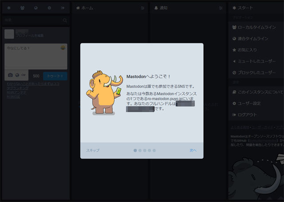Click the mastodon mascot image in welcome dialog
Viewport: 284px width, 202px height.
coord(104,93)
